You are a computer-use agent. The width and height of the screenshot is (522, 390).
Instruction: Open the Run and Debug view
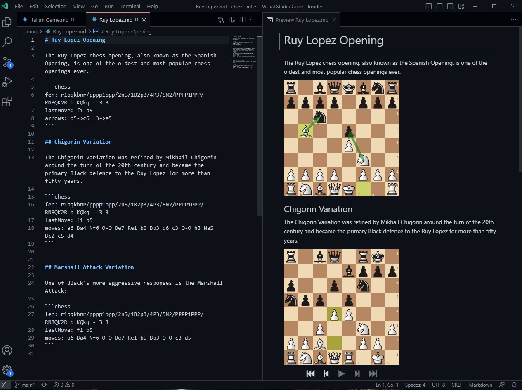point(7,82)
